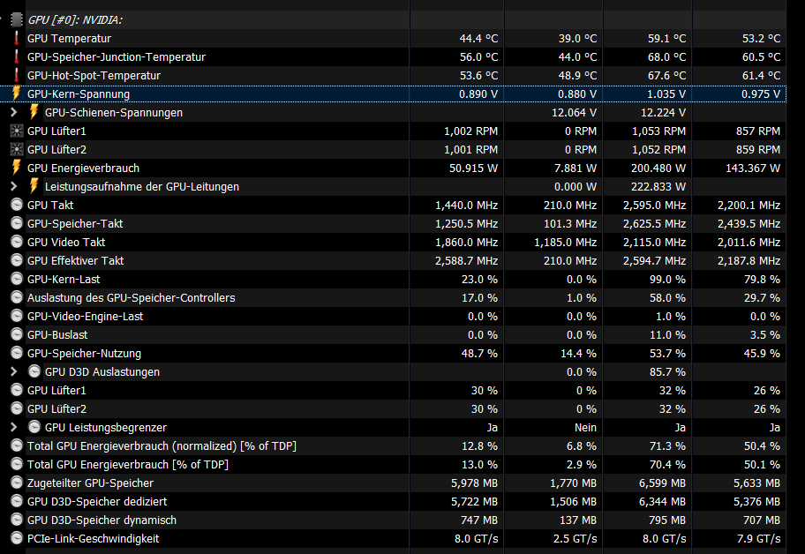Click the 29.7 % memory controller average
Image resolution: width=805 pixels, height=554 pixels.
point(762,297)
